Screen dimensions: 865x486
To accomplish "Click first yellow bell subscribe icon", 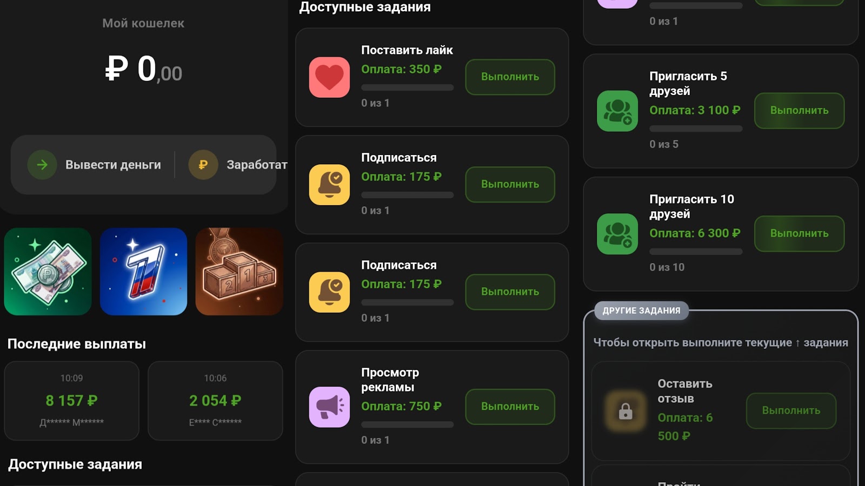I will (329, 185).
